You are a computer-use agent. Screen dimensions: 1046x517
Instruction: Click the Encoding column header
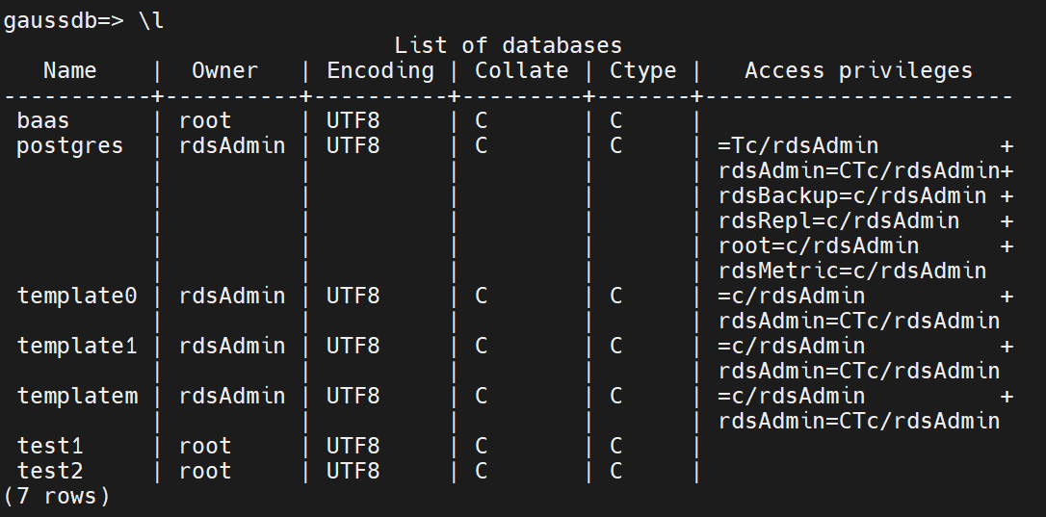coord(379,70)
